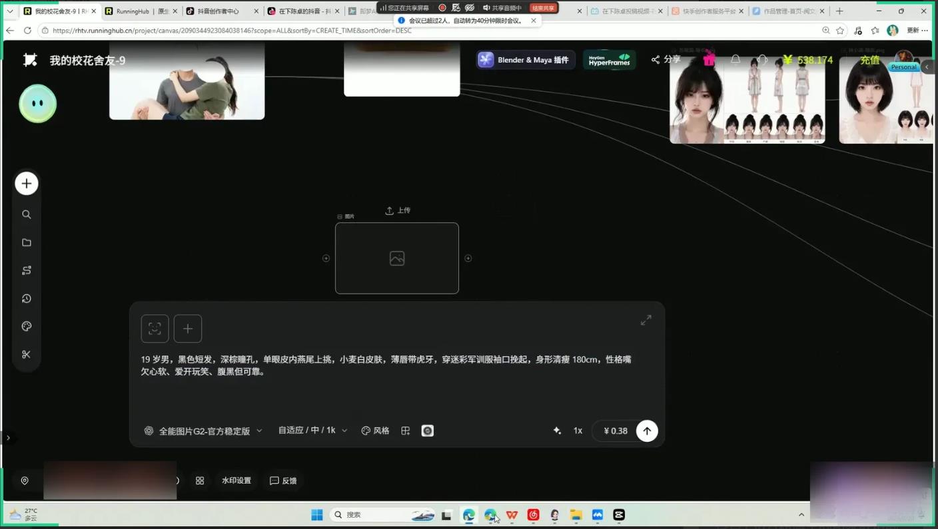Click the HyperFrames button
Image resolution: width=938 pixels, height=529 pixels.
tap(610, 60)
